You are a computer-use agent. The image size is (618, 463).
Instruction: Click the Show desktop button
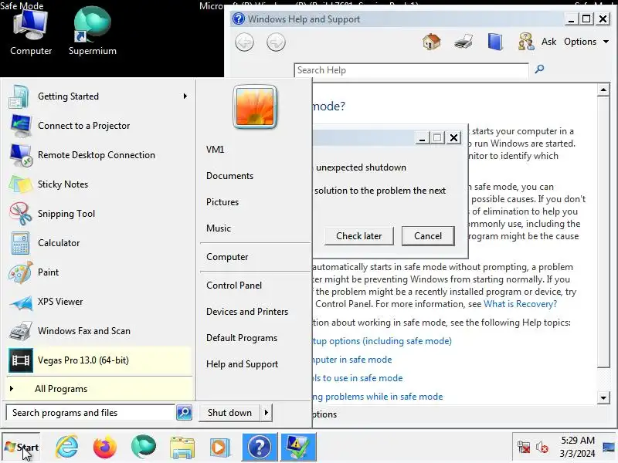(x=610, y=448)
